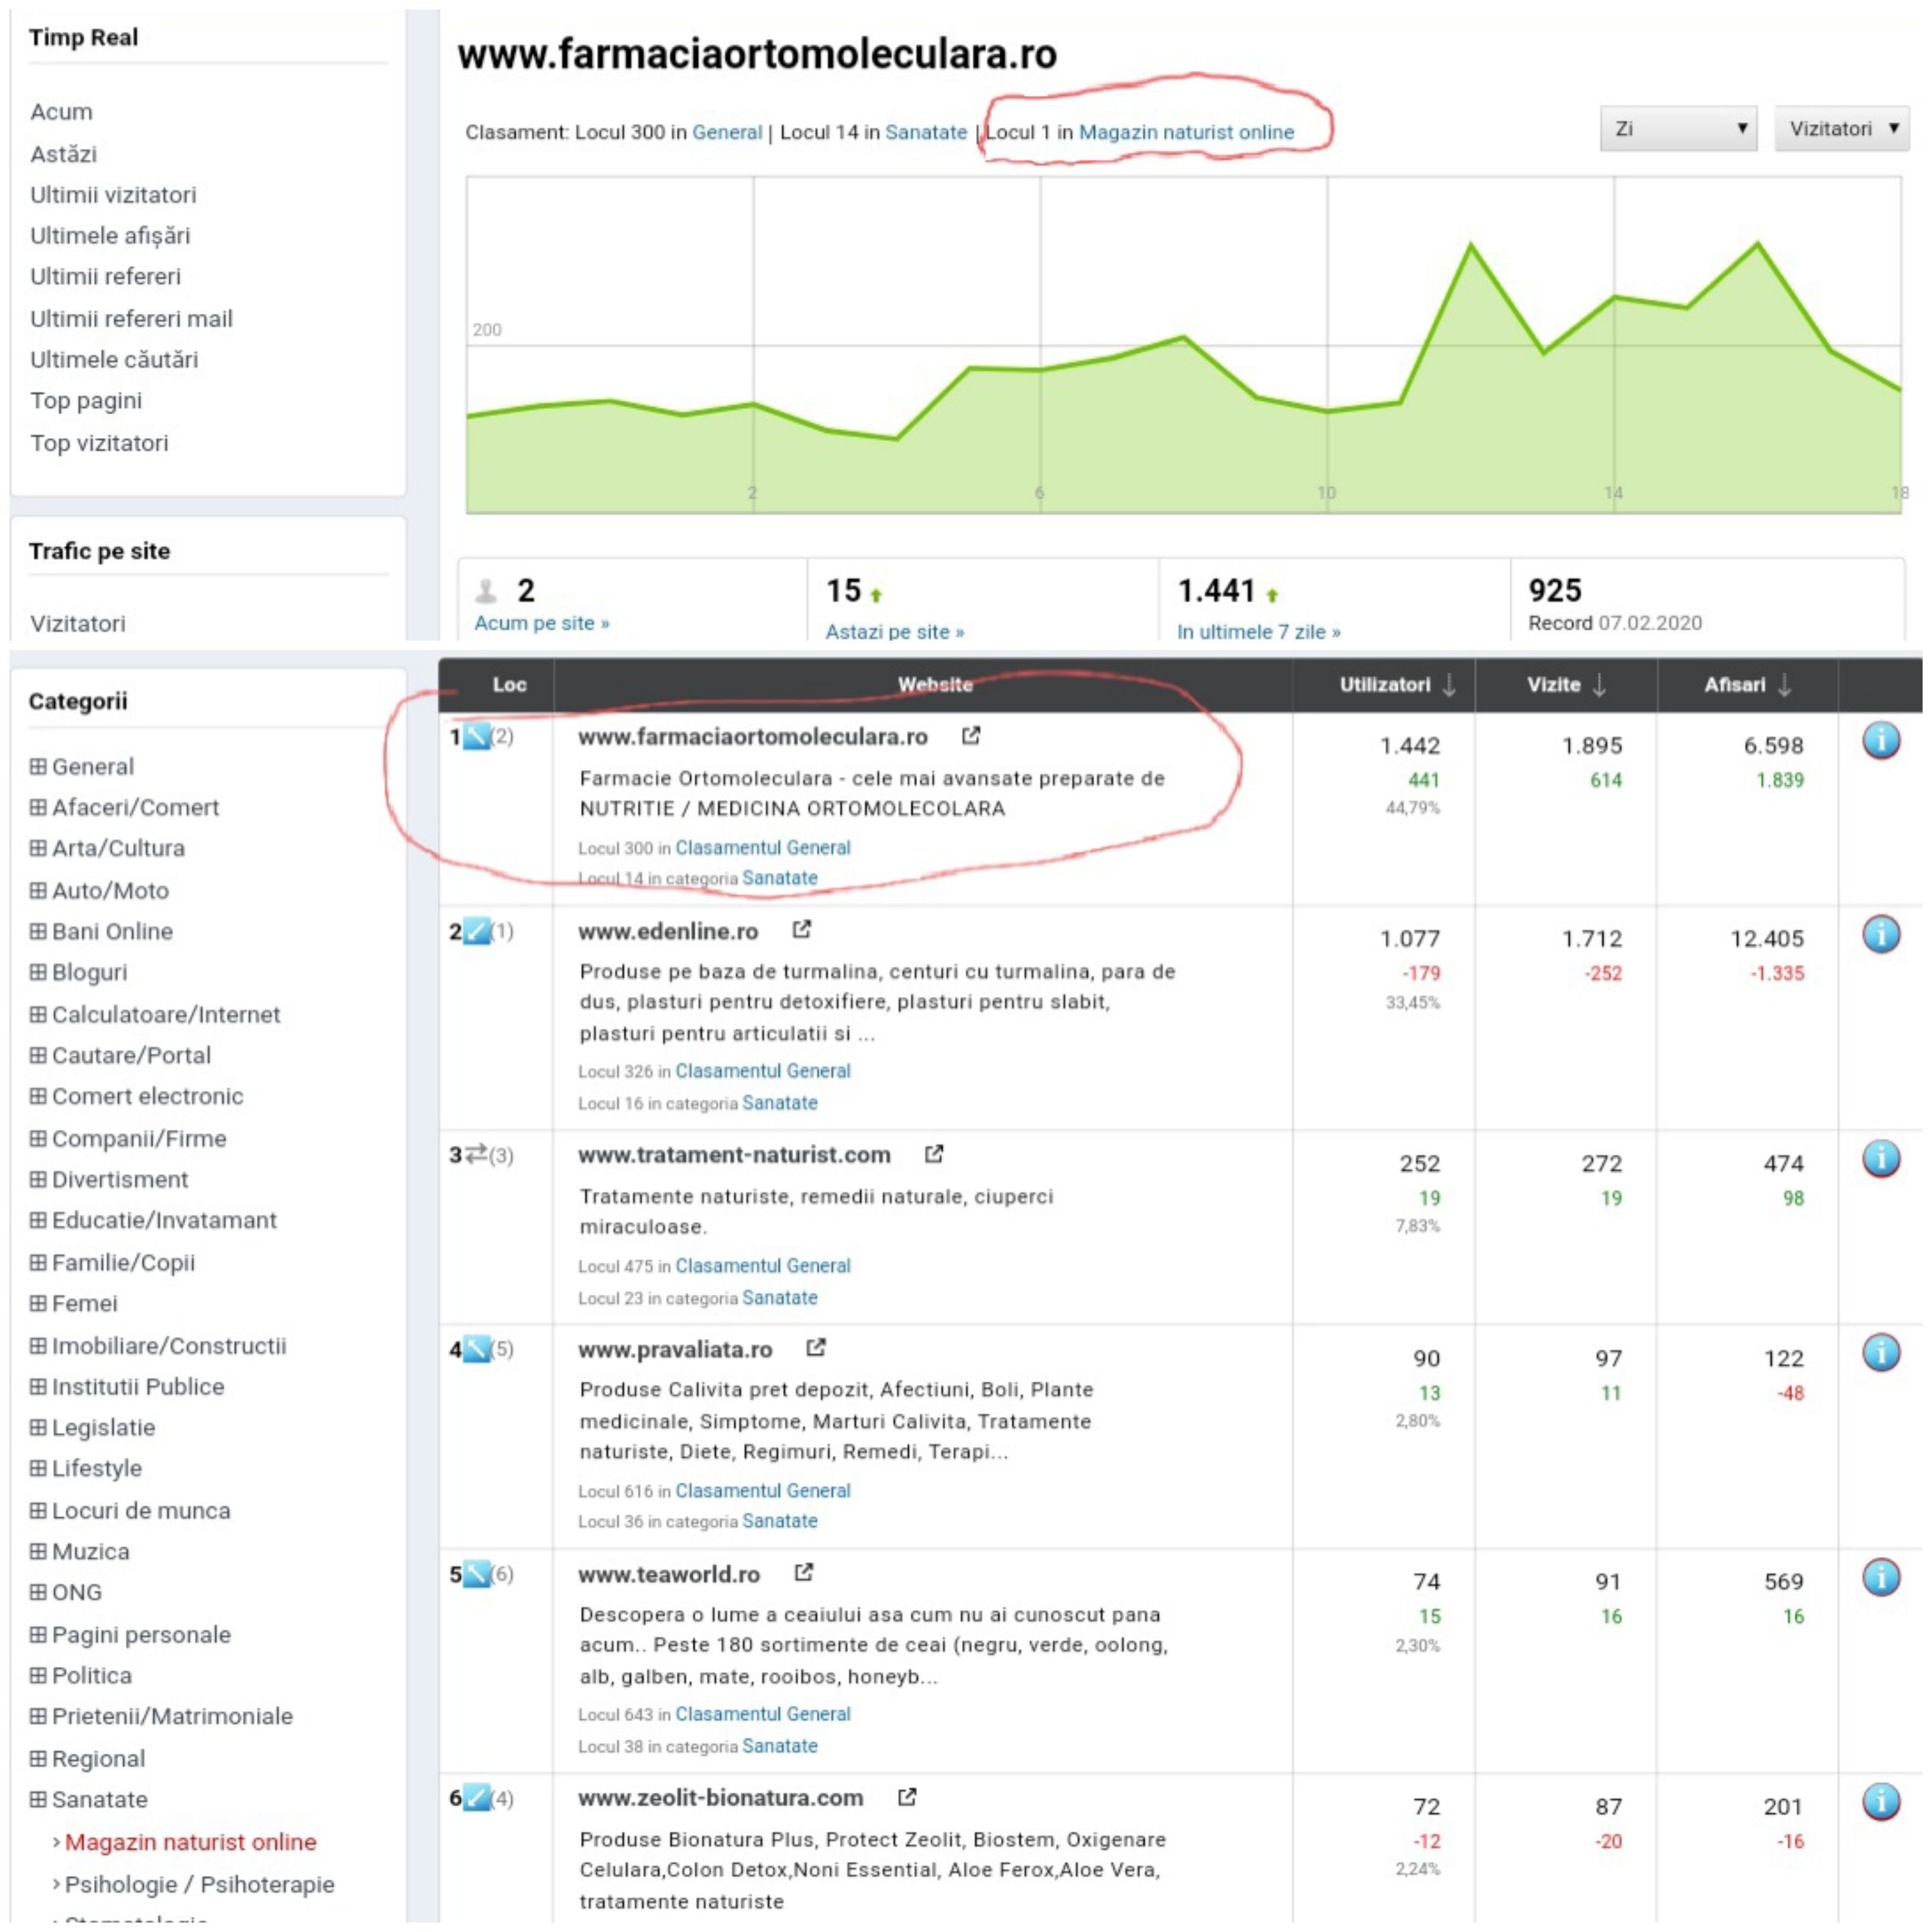This screenshot has width=1932, height=1932.
Task: Expand the Regional category
Action: coord(38,1758)
